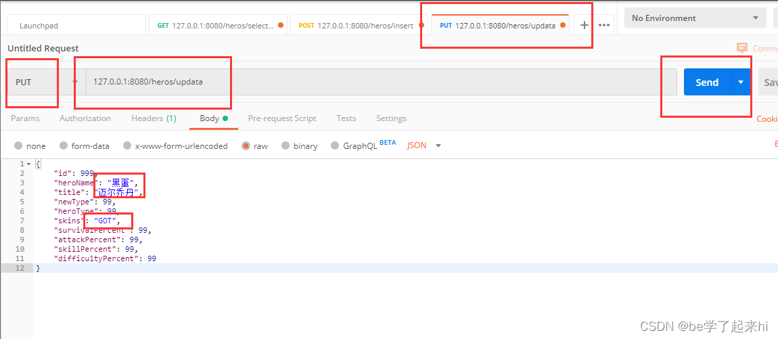Click the "attackPercent": 99 line

(97, 240)
